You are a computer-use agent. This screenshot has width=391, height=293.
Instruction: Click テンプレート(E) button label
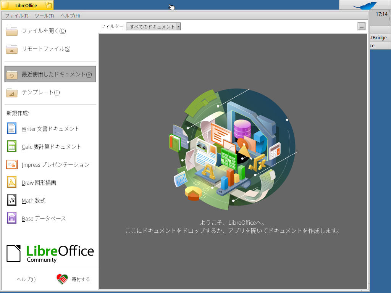point(40,92)
